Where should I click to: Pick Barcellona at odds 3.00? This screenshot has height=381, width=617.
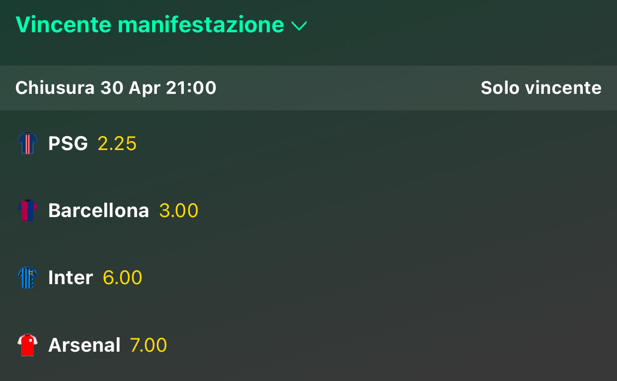point(179,211)
